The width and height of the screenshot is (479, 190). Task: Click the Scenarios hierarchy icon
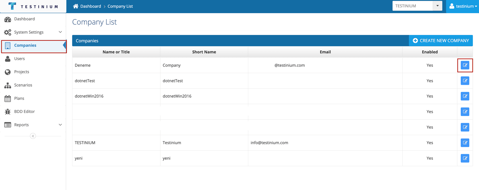(8, 85)
